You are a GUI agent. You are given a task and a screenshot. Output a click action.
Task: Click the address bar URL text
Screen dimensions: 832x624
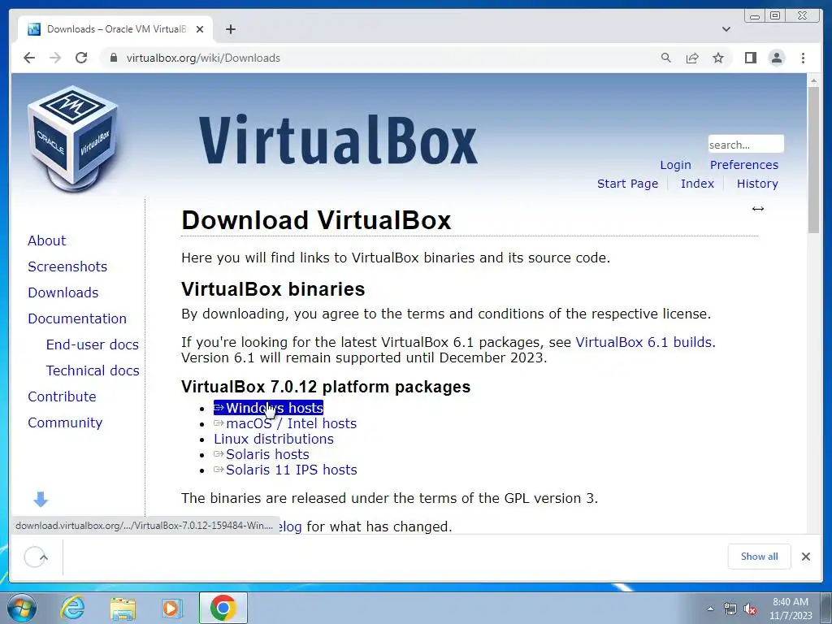pyautogui.click(x=203, y=58)
